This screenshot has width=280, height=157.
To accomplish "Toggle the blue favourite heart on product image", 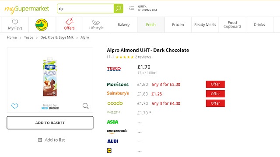I will point(14,106).
